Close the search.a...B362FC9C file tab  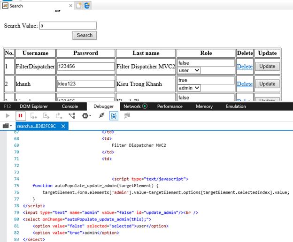tap(63, 126)
